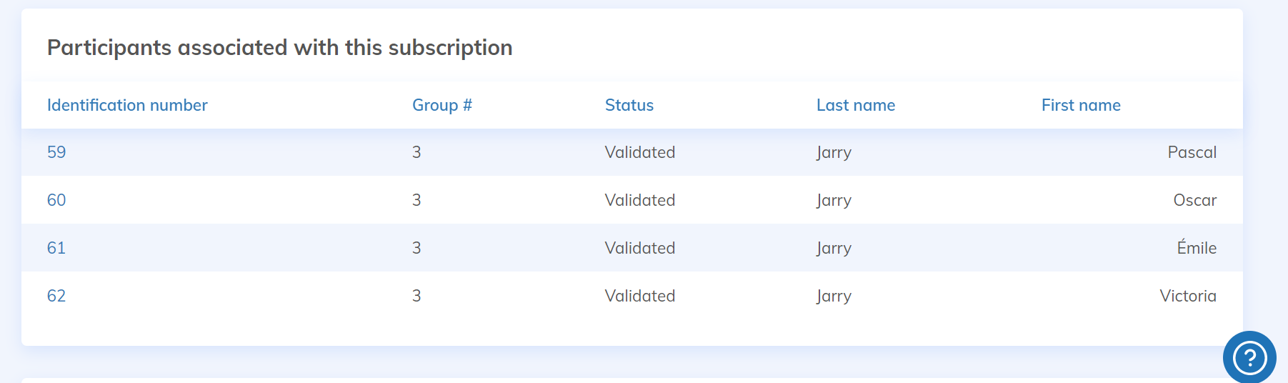Select the Victoria first name cell
1288x383 pixels.
click(1187, 296)
